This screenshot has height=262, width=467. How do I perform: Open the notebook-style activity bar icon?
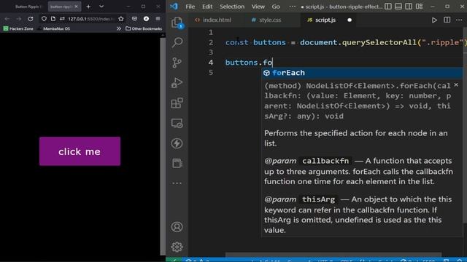177,163
